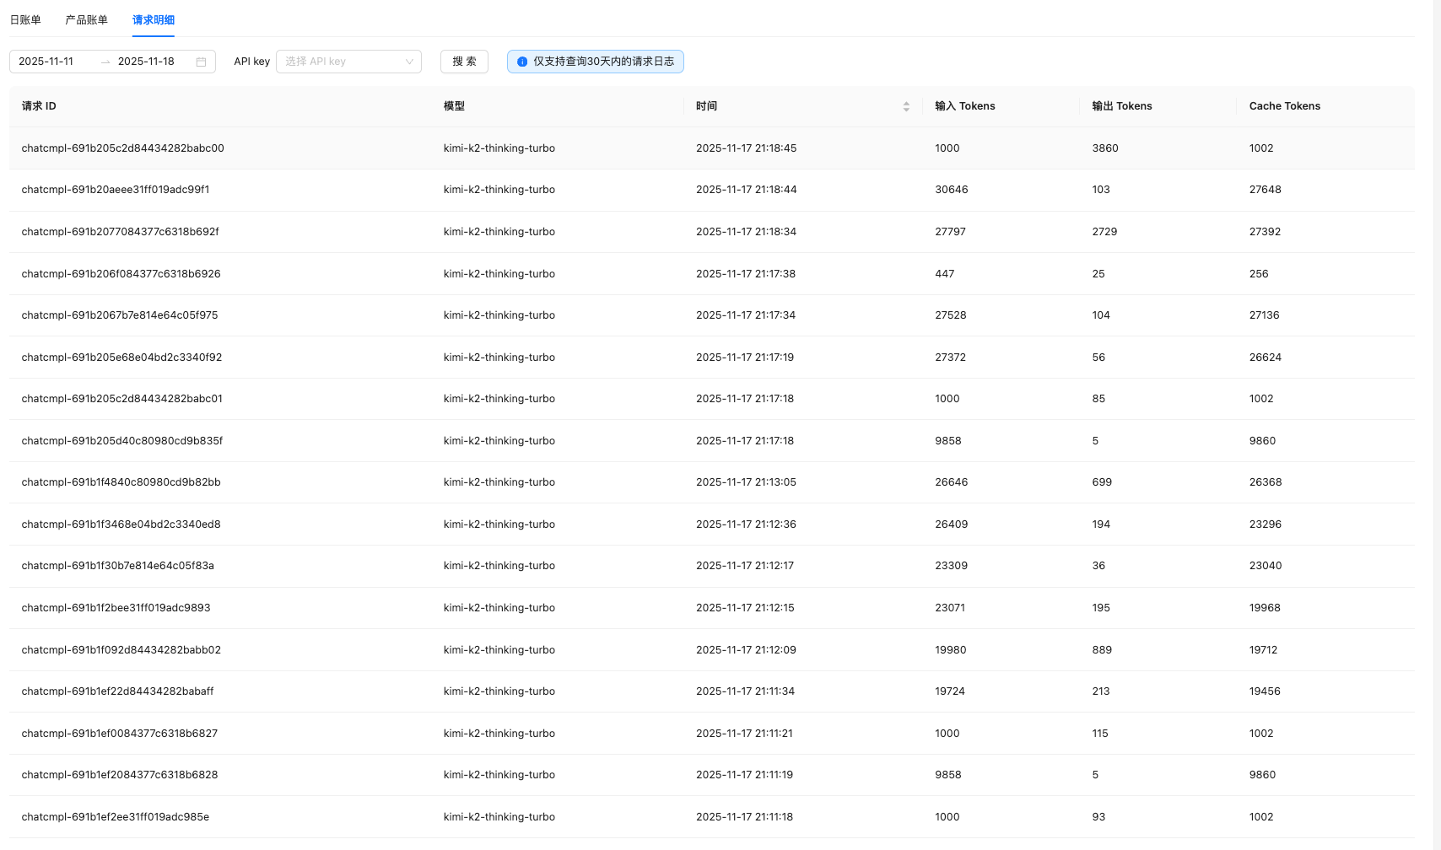Image resolution: width=1441 pixels, height=850 pixels.
Task: Select request row ending babc00
Action: pyautogui.click(x=122, y=148)
